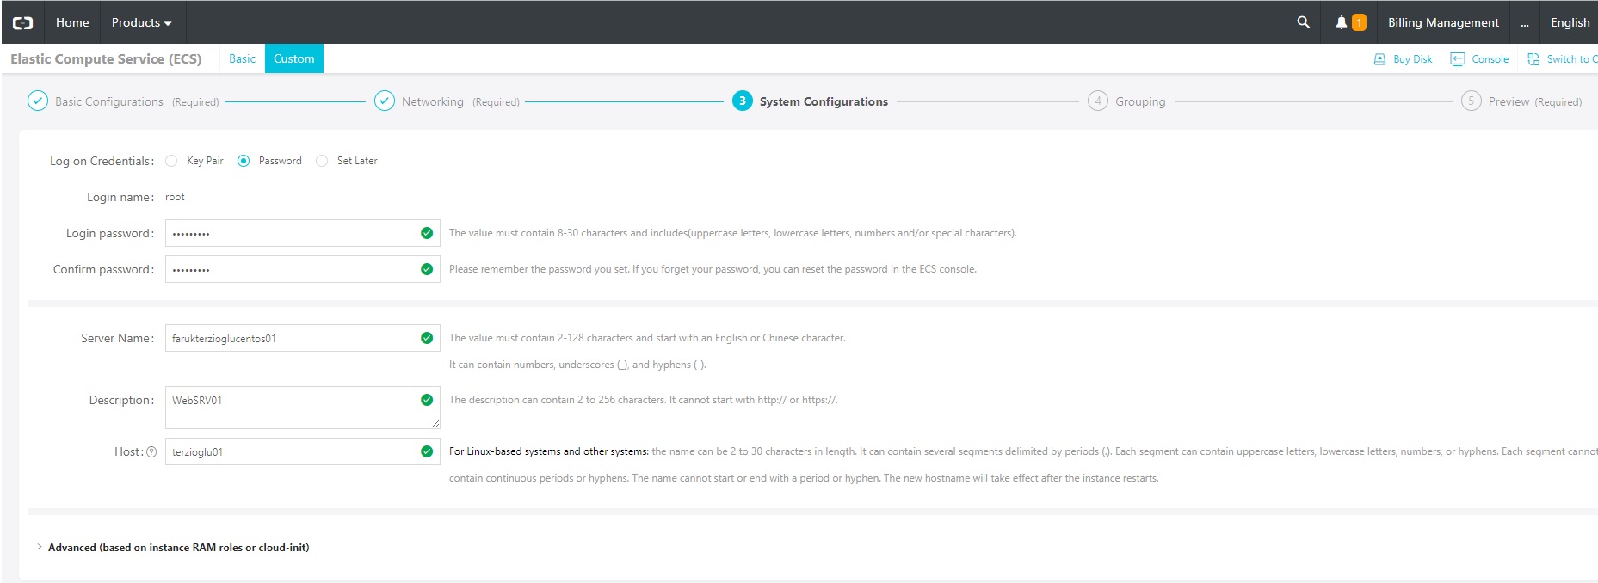The height and width of the screenshot is (583, 1598).
Task: Click the Preview step 5 icon
Action: coord(1472,101)
